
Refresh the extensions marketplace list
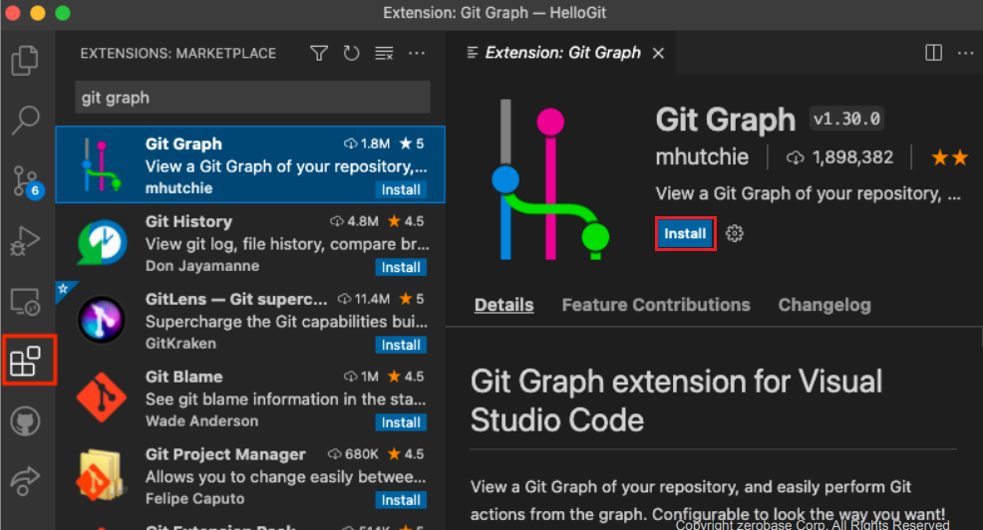352,53
